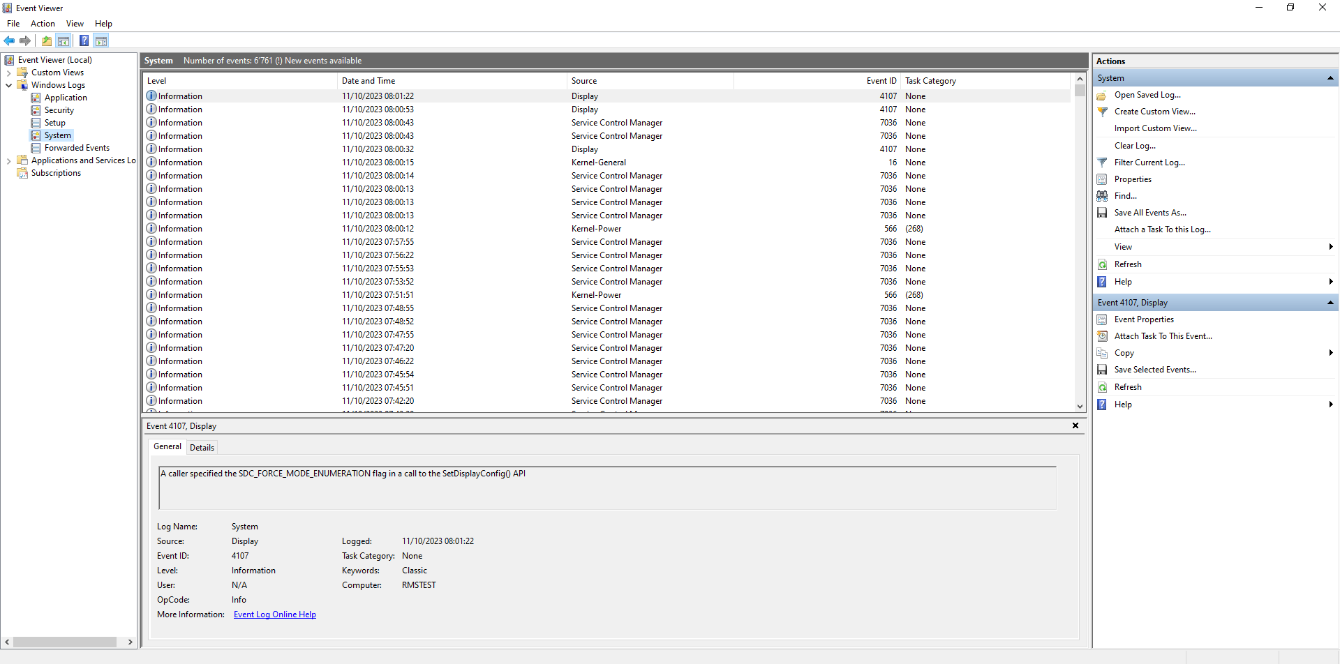
Task: Open the Copy submenu arrow in Actions
Action: (x=1331, y=353)
